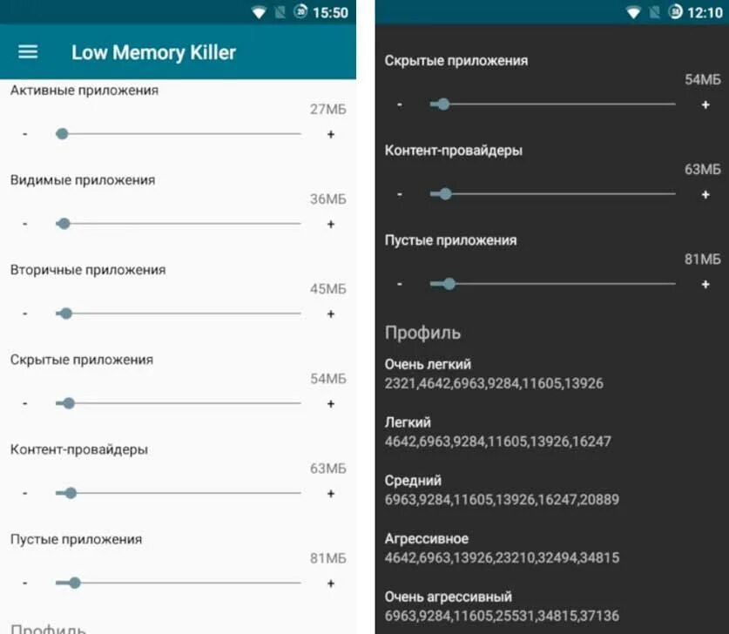Tap the 27МБ value label
729x634 pixels.
(328, 109)
